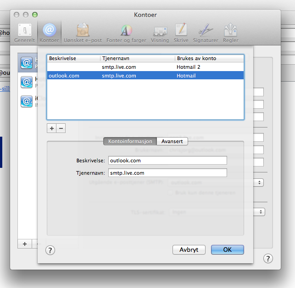The height and width of the screenshot is (288, 295).
Task: Click the green zoom window button
Action: (35, 15)
